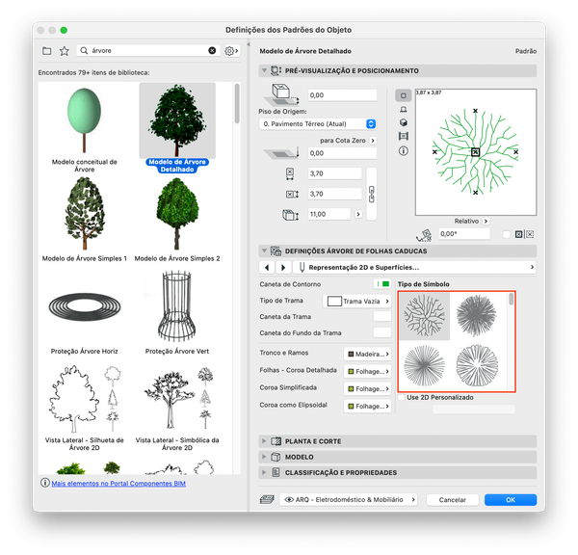The height and width of the screenshot is (555, 578).
Task: Select the outlined petal tree symbol type
Action: [x=477, y=366]
